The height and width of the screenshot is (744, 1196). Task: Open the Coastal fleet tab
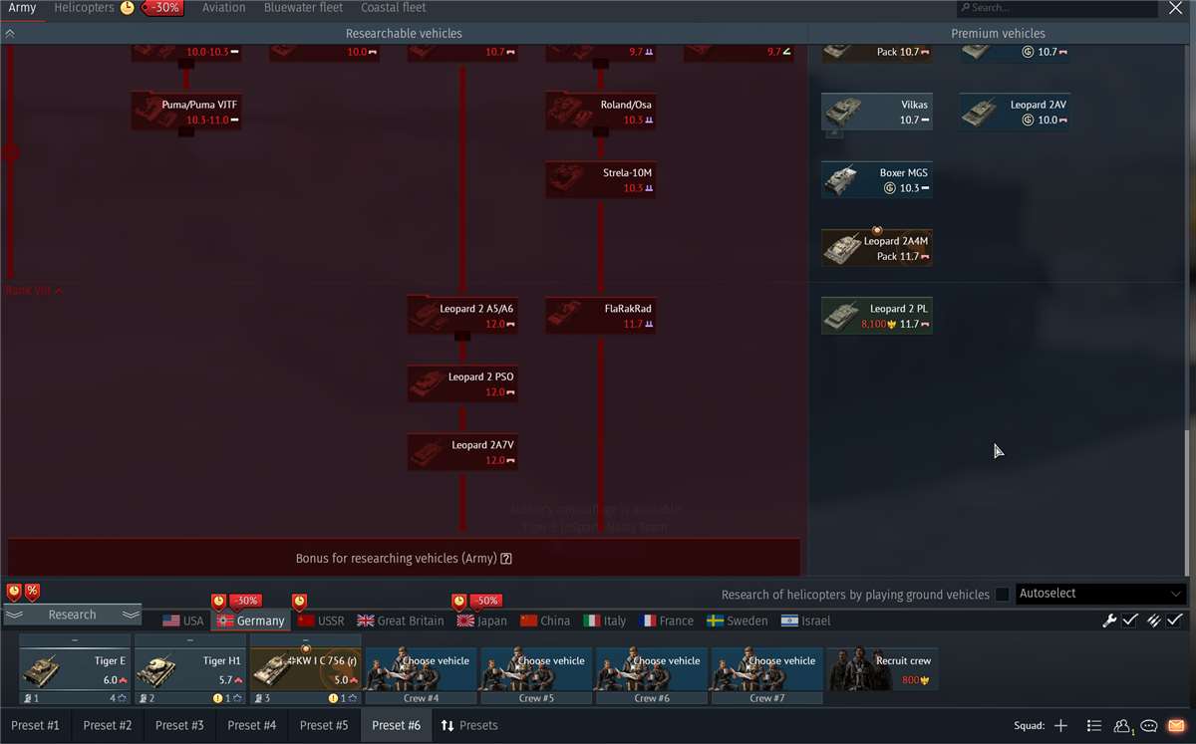pyautogui.click(x=394, y=8)
